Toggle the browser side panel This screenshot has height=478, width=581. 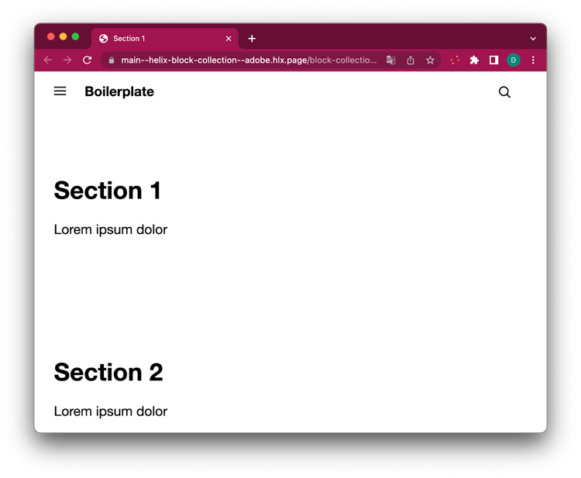(x=493, y=60)
